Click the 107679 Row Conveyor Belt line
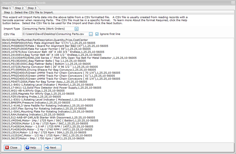 pos(53,52)
